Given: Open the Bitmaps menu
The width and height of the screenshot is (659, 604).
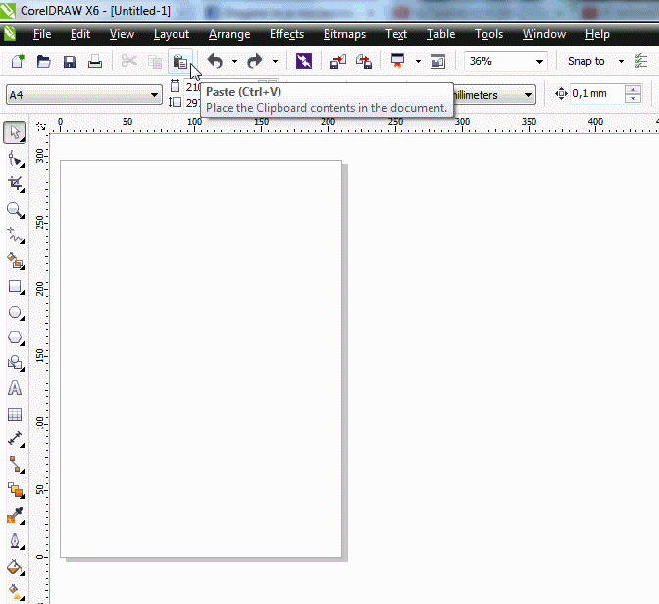Looking at the screenshot, I should [x=344, y=34].
